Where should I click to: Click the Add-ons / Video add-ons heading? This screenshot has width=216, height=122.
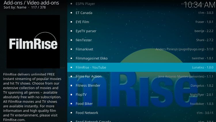click(x=31, y=3)
